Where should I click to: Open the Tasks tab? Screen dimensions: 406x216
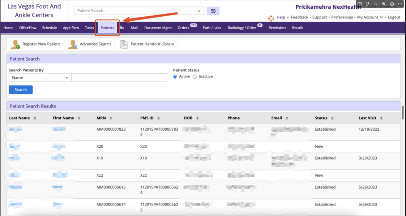click(x=89, y=28)
